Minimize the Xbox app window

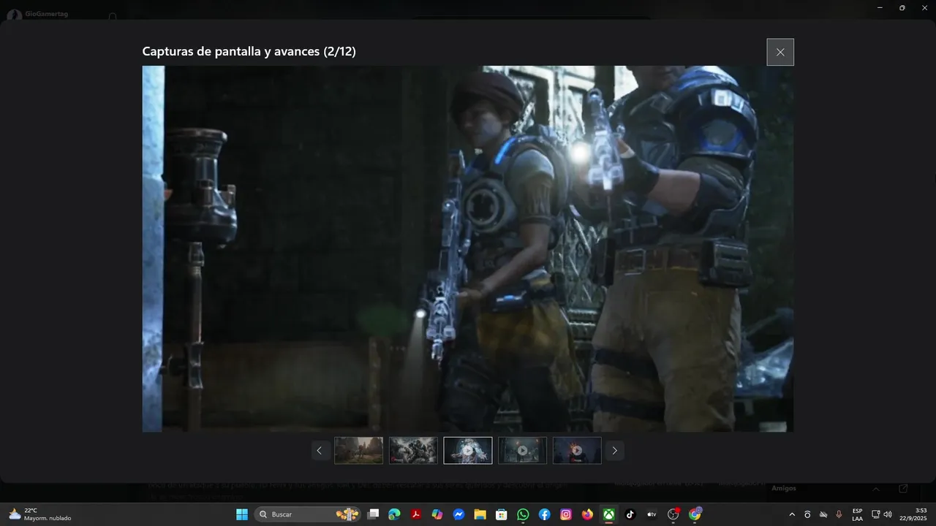[x=880, y=7]
